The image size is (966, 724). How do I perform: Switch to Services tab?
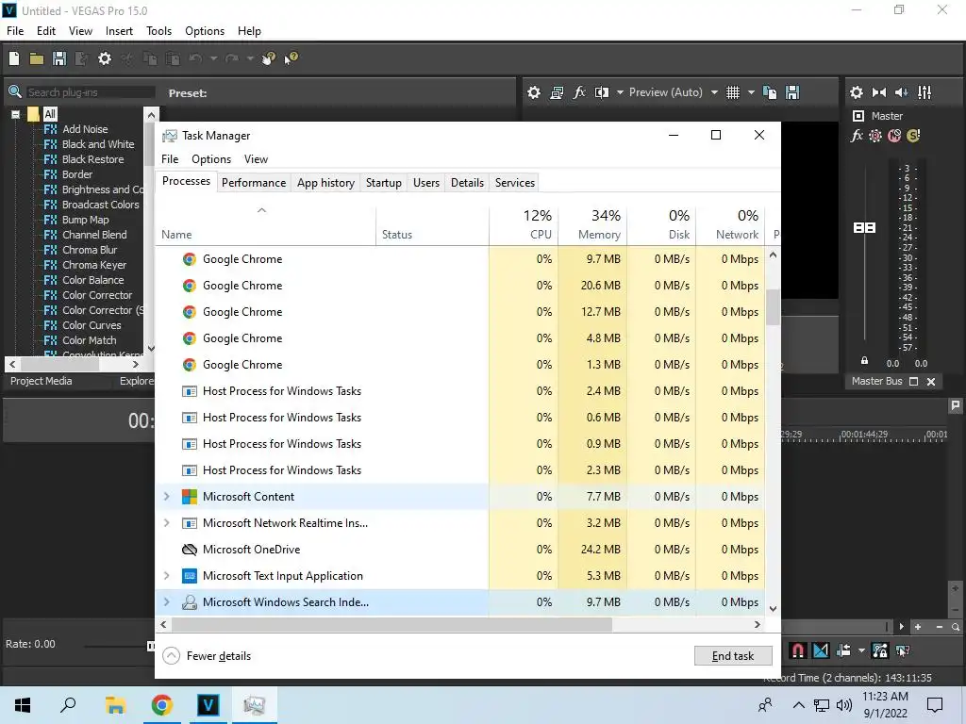pyautogui.click(x=515, y=183)
